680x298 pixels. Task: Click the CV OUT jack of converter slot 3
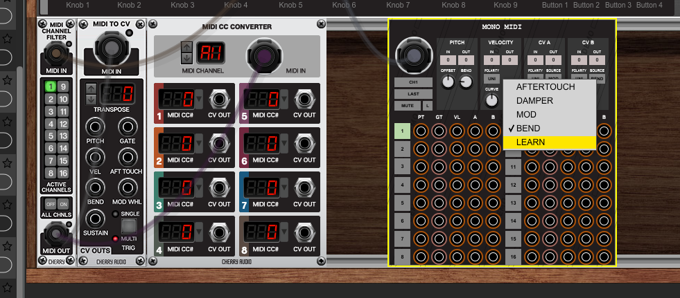point(220,187)
